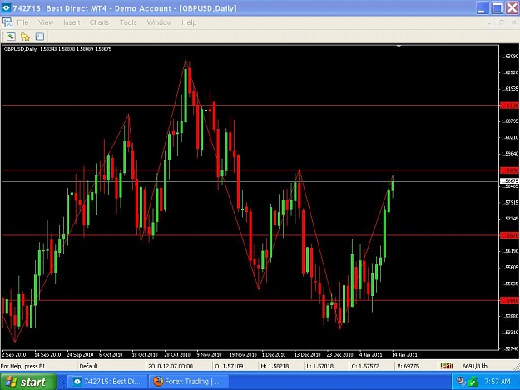Click the Default profile in status bar
Image resolution: width=520 pixels, height=390 pixels.
pyautogui.click(x=88, y=366)
